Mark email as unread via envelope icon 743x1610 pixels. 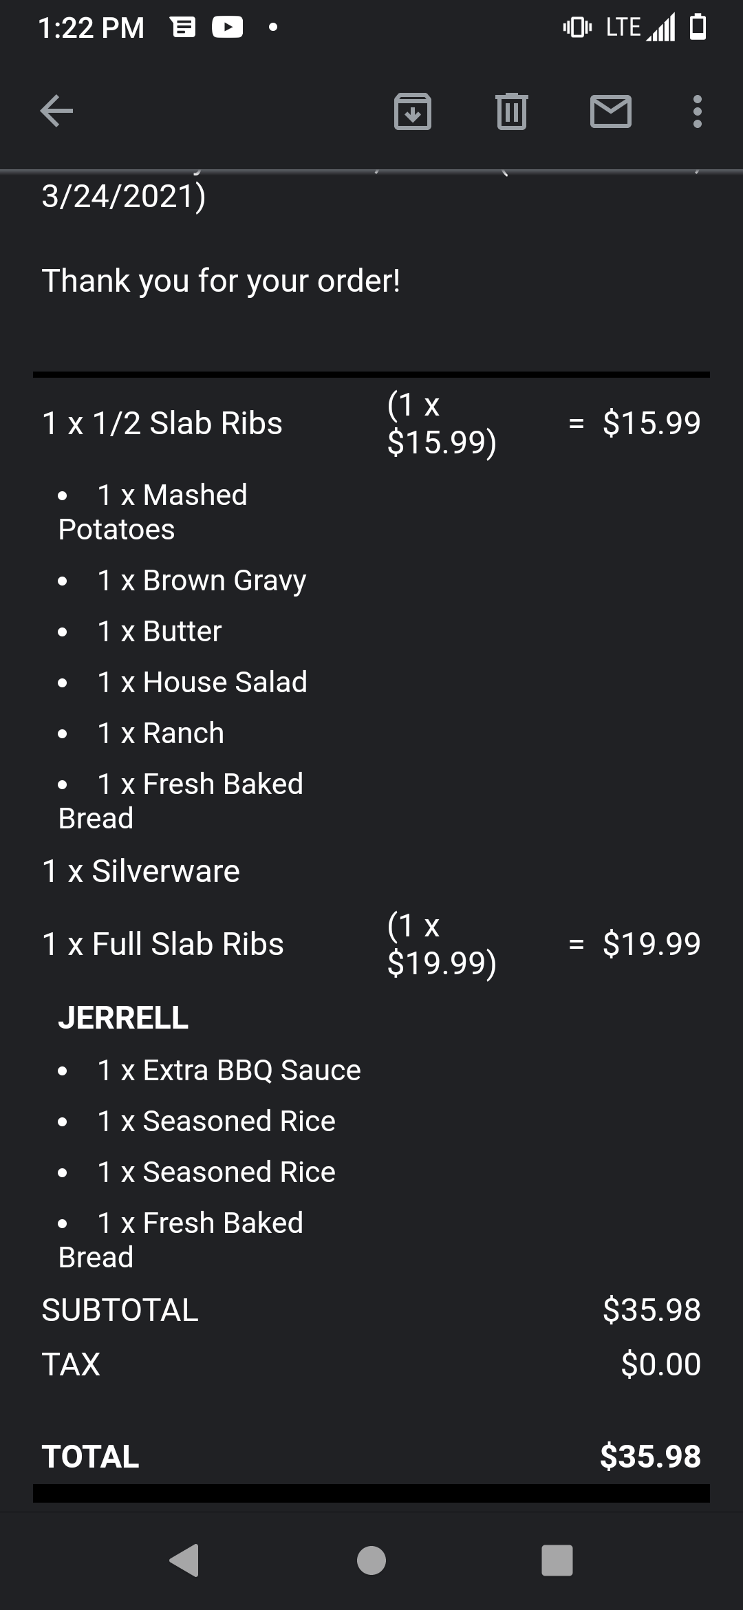pyautogui.click(x=610, y=111)
